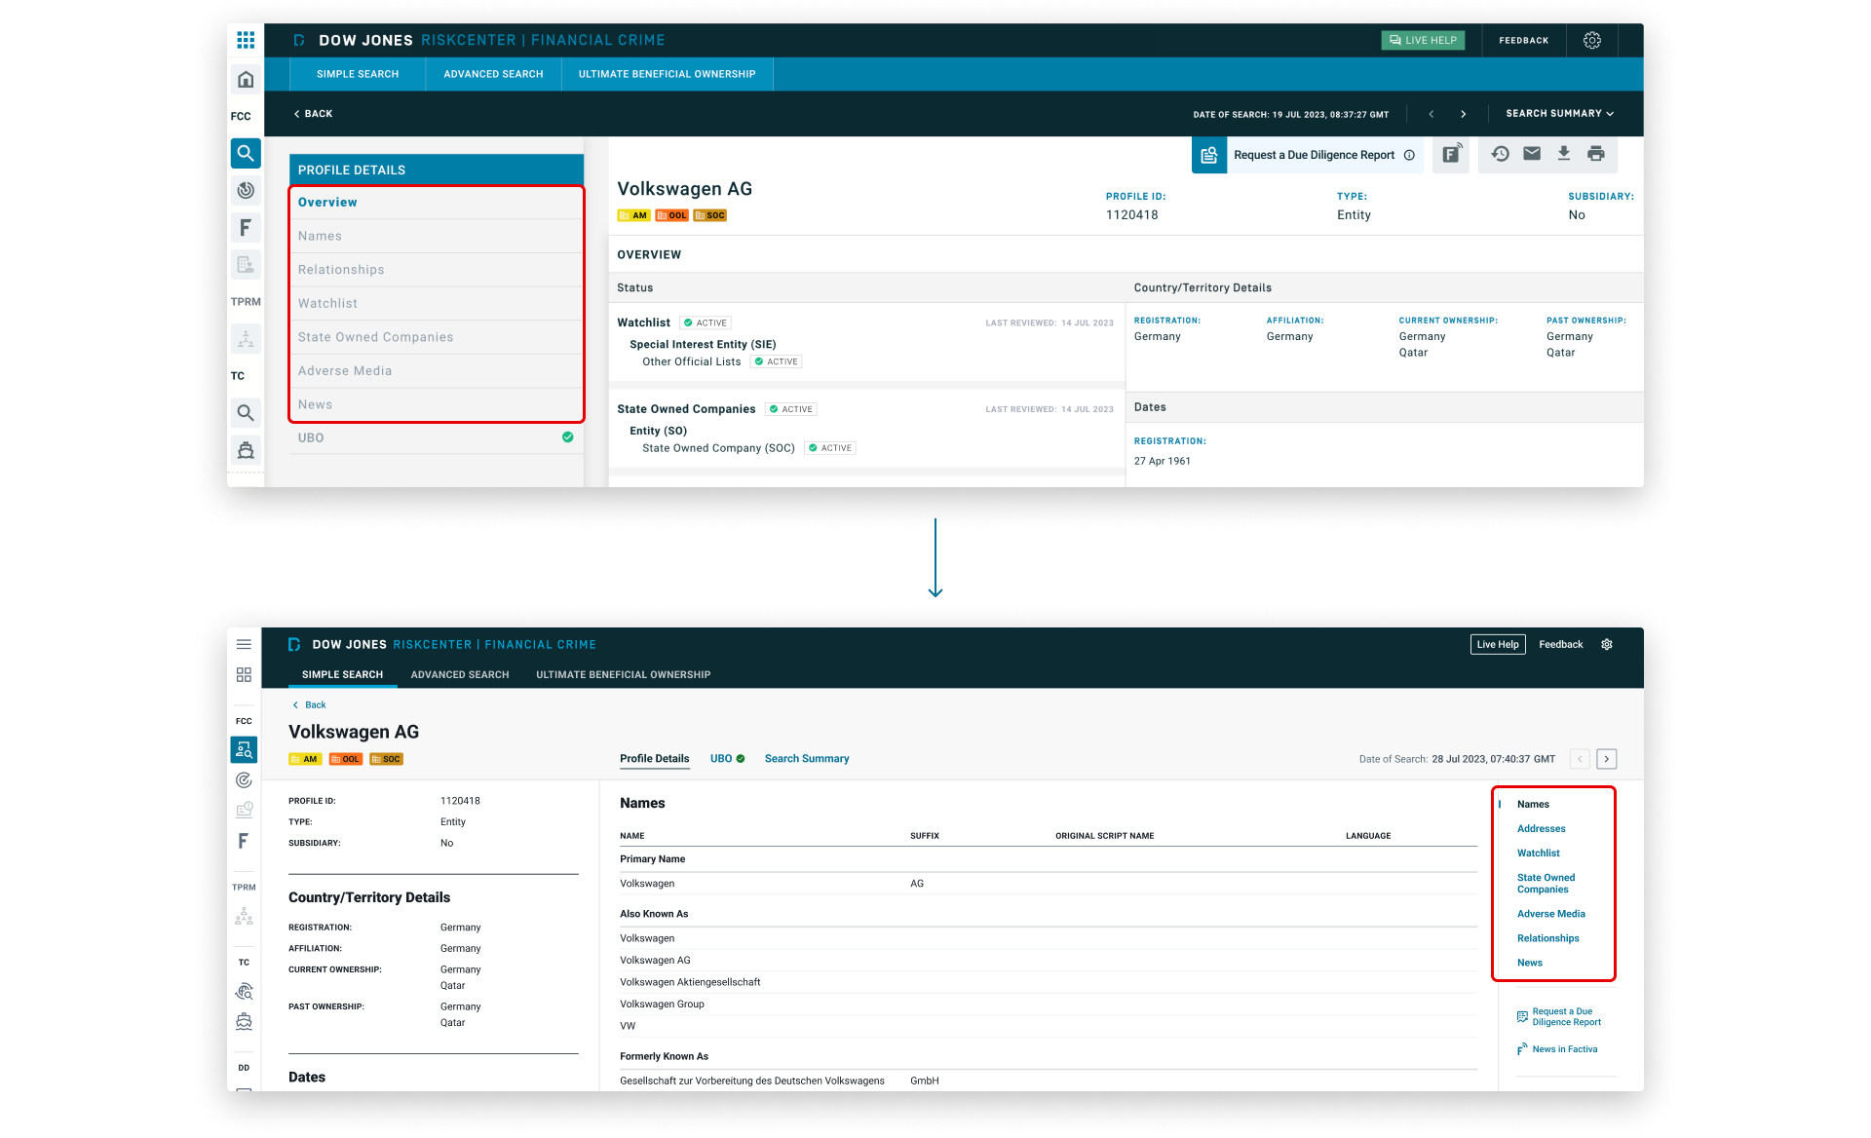
Task: Click the green Live Help button in upper screenshot
Action: pos(1423,40)
